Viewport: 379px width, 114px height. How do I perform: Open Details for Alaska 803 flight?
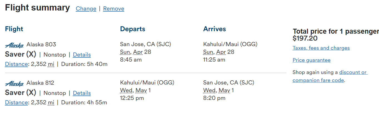tap(82, 55)
